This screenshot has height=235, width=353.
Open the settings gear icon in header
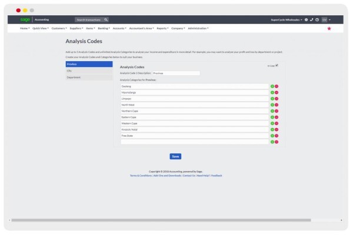point(306,20)
